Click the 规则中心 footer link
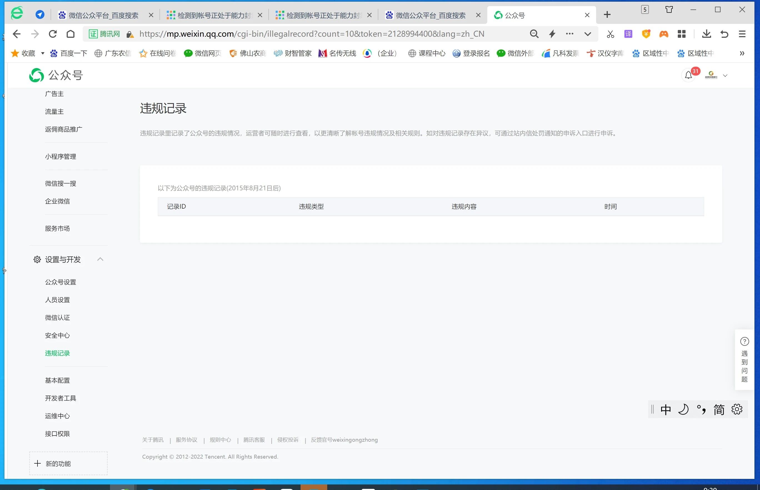760x490 pixels. [x=220, y=440]
